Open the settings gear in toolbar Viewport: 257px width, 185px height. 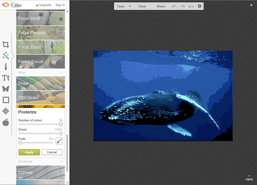coord(199,6)
